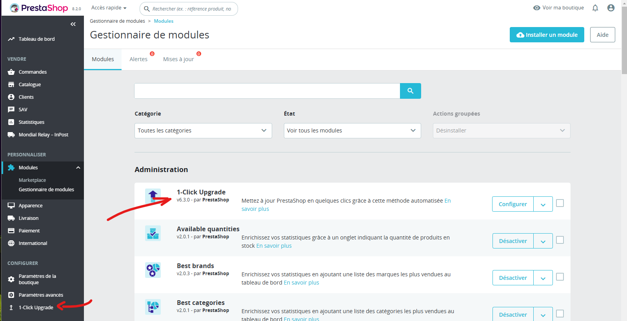This screenshot has width=627, height=321.
Task: Click the blue module search magnifier button
Action: [x=411, y=91]
